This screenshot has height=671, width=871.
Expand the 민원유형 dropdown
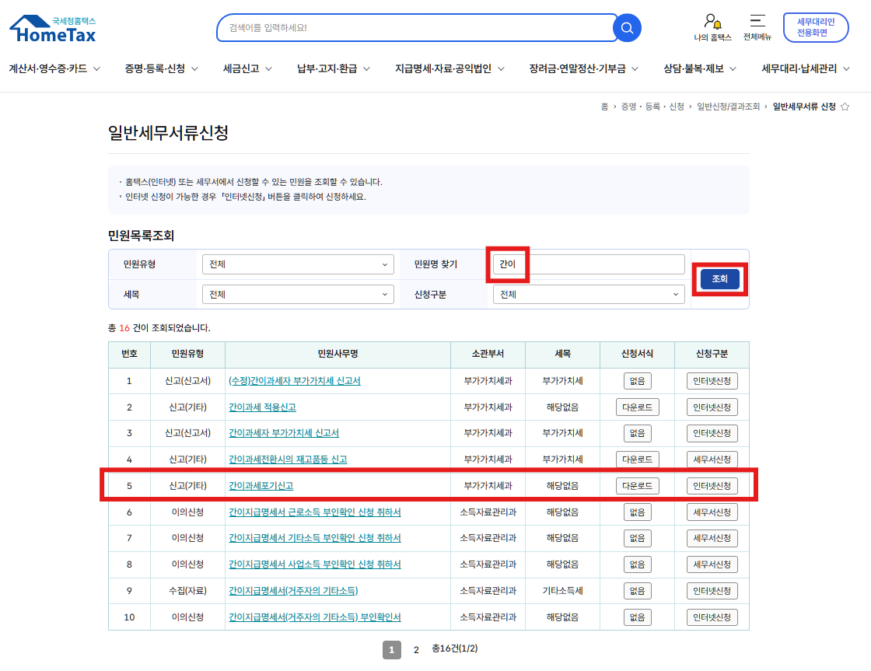(x=298, y=264)
